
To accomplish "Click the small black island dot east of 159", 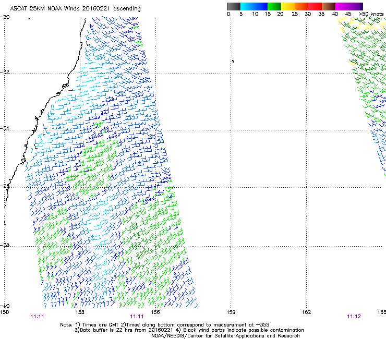I will coord(233,61).
